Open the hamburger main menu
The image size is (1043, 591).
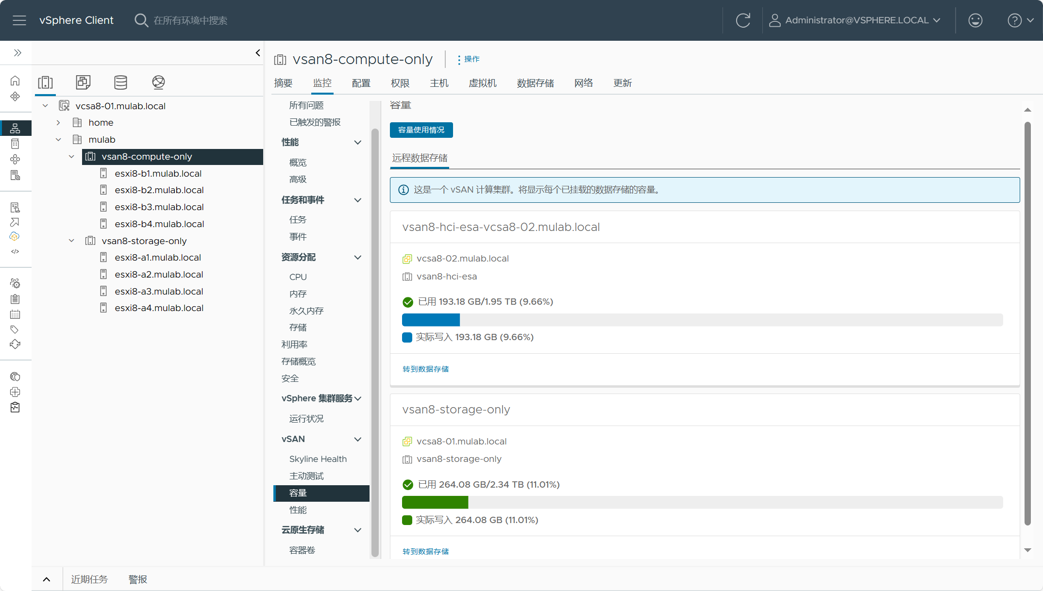(x=19, y=20)
